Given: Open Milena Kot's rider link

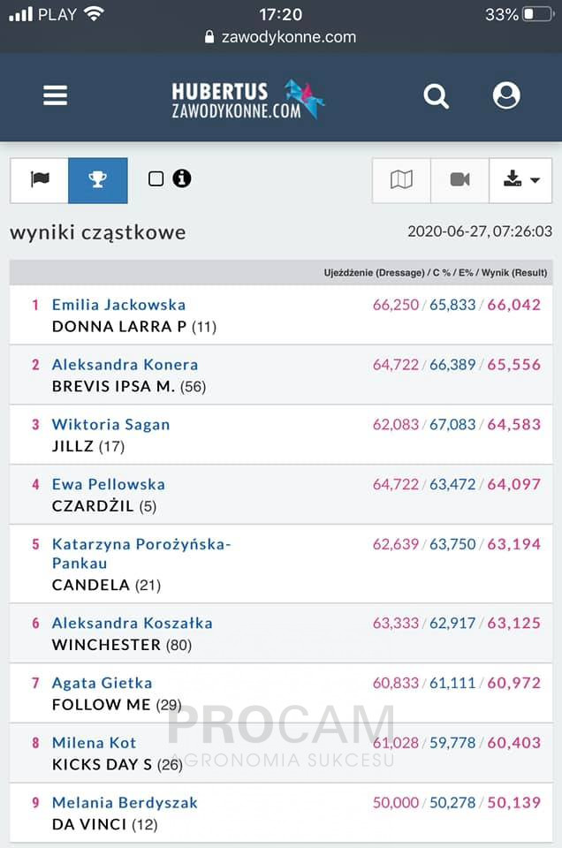Looking at the screenshot, I should (x=95, y=743).
